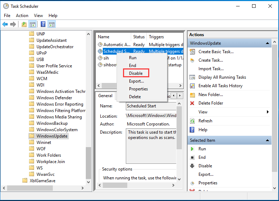
Task: Click the Name field showing Scheduled Start
Action: (151, 106)
